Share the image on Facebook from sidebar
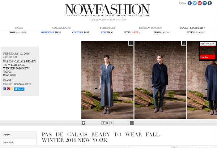The height and width of the screenshot is (148, 217). [5, 89]
